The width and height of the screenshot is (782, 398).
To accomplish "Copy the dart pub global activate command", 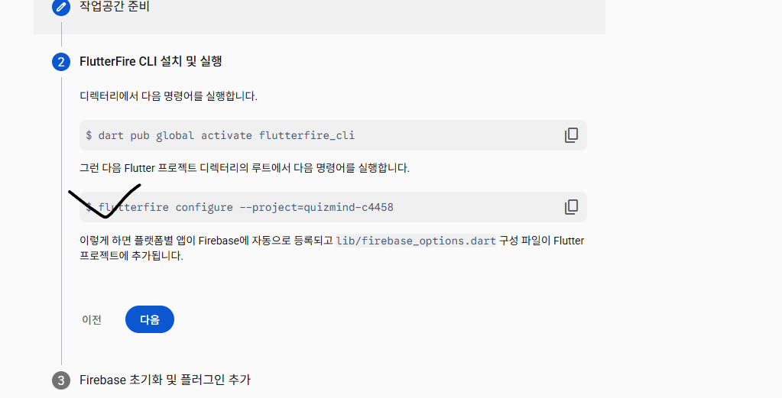I will click(571, 135).
